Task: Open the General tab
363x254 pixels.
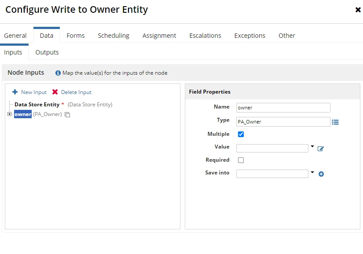Action: 15,36
